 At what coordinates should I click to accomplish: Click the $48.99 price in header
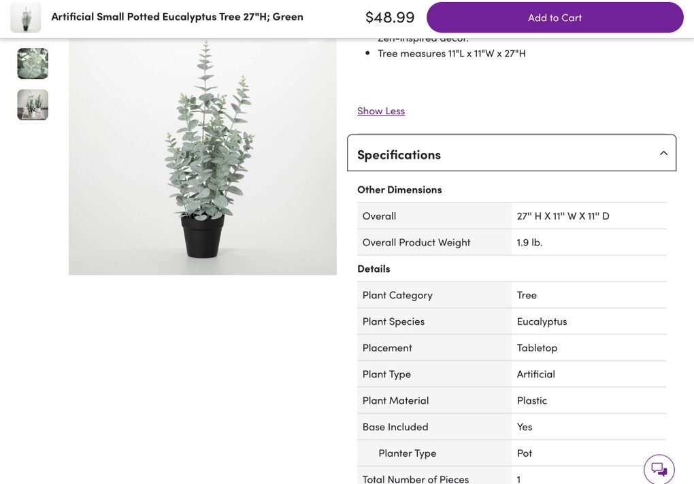point(390,18)
